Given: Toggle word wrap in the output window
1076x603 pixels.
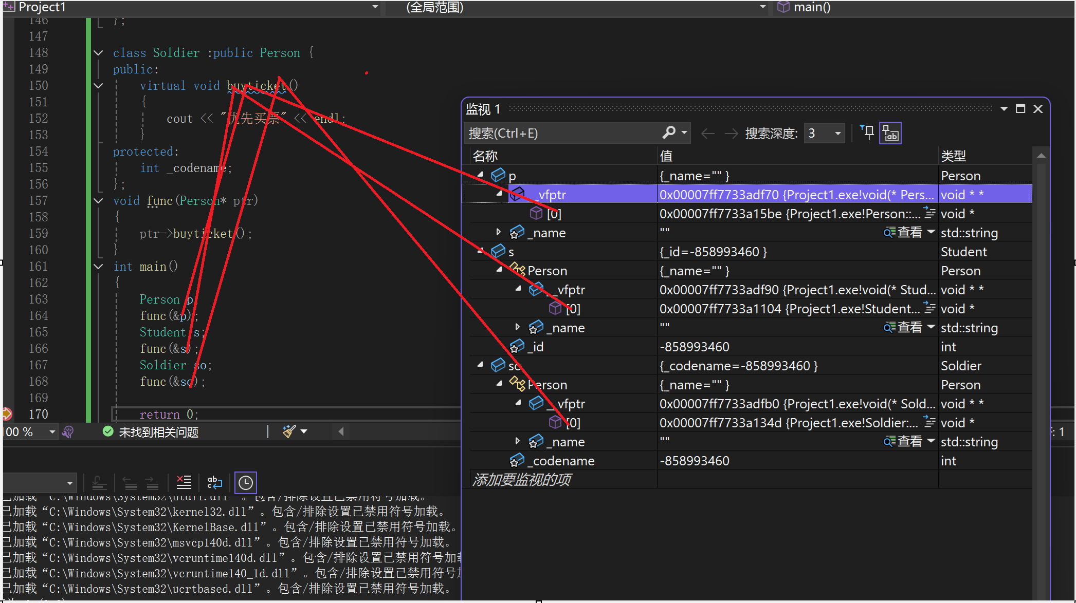Looking at the screenshot, I should 214,482.
